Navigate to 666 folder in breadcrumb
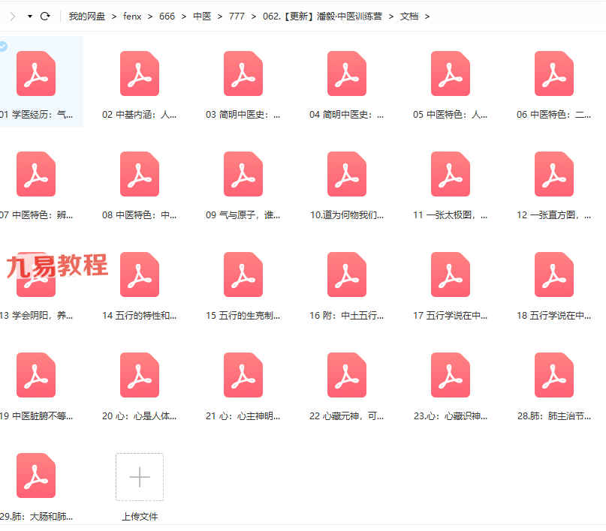This screenshot has width=606, height=531. [x=167, y=16]
